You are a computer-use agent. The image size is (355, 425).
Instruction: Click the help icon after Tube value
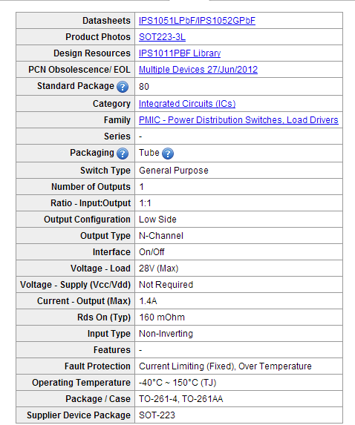pos(168,154)
